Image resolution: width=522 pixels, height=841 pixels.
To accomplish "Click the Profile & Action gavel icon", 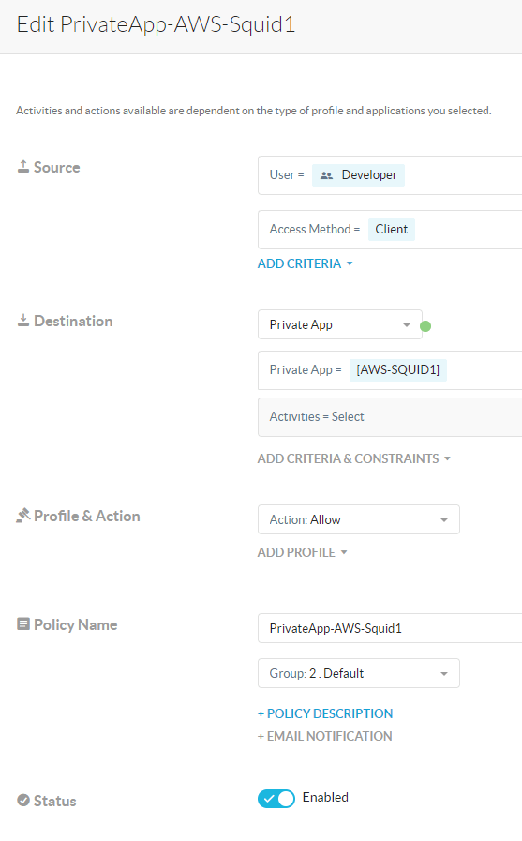I will tap(23, 516).
